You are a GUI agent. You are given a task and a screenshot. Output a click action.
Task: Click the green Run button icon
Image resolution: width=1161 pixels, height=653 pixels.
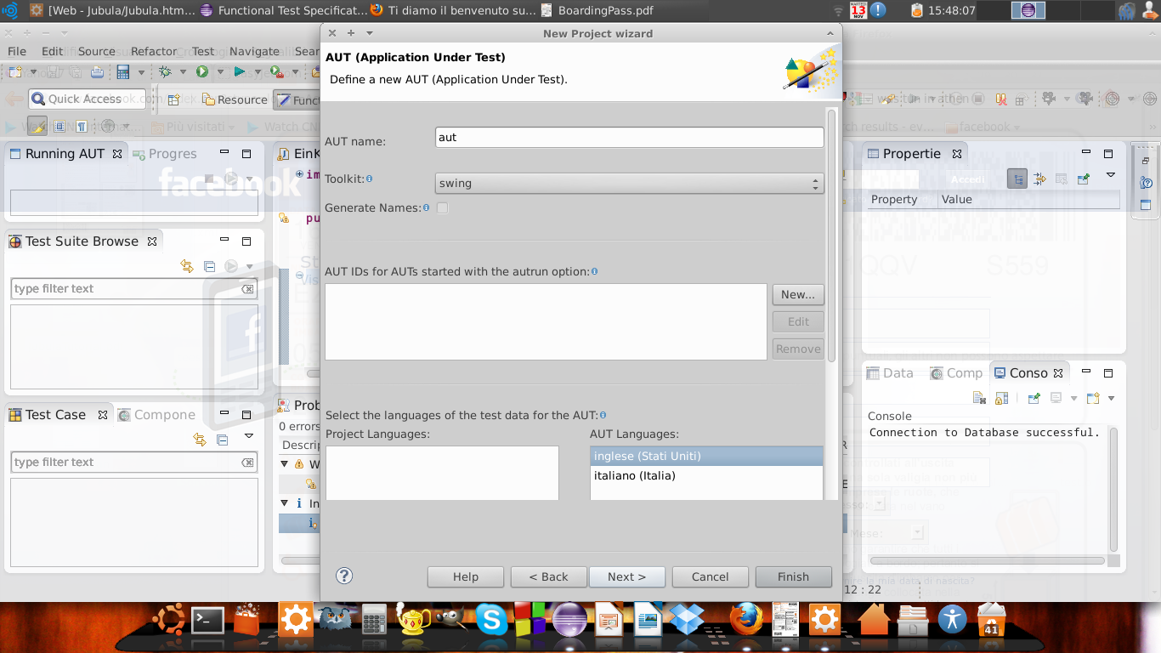pyautogui.click(x=202, y=72)
